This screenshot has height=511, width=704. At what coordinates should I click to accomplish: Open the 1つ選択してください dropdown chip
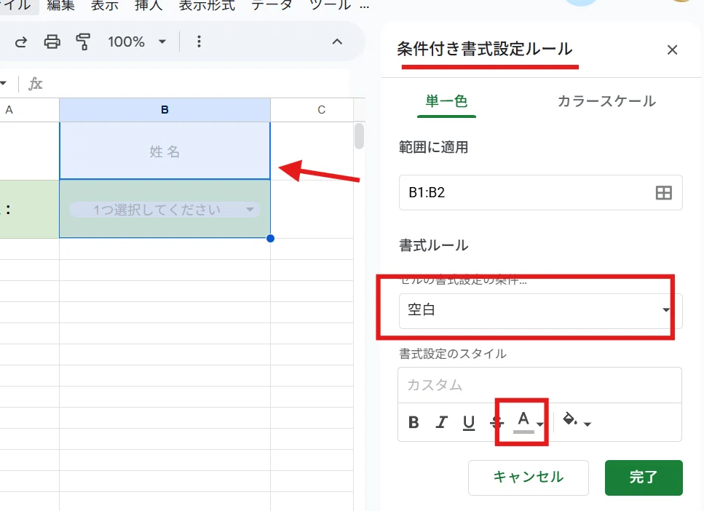click(165, 210)
